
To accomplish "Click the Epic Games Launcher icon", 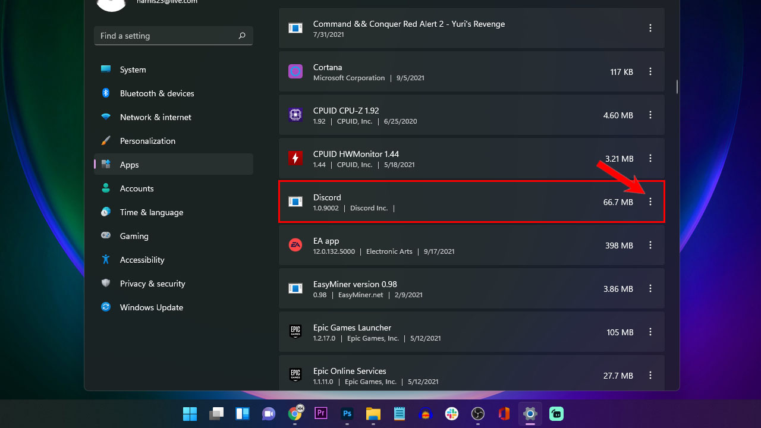I will pos(295,332).
